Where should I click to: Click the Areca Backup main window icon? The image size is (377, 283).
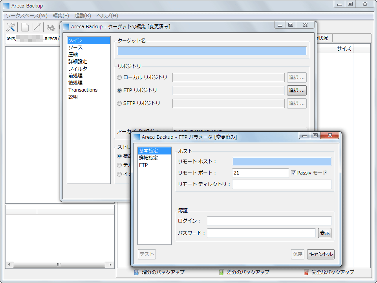click(6, 6)
